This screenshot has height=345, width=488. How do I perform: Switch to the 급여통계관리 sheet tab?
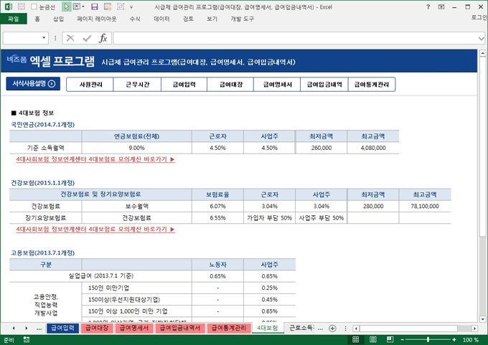tap(229, 328)
